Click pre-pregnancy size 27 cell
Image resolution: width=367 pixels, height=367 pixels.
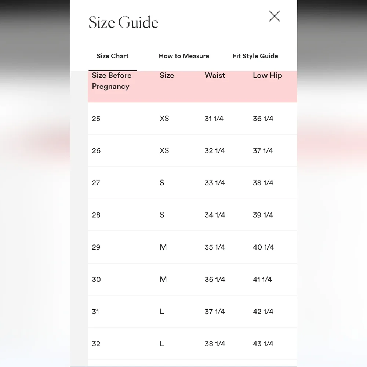(x=96, y=183)
